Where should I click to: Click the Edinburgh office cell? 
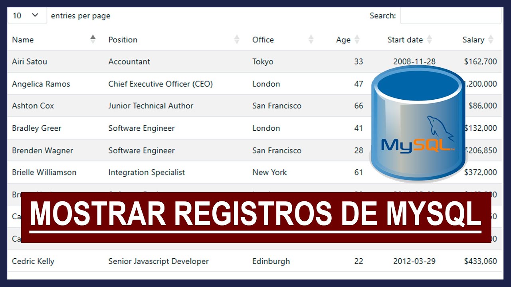[271, 261]
